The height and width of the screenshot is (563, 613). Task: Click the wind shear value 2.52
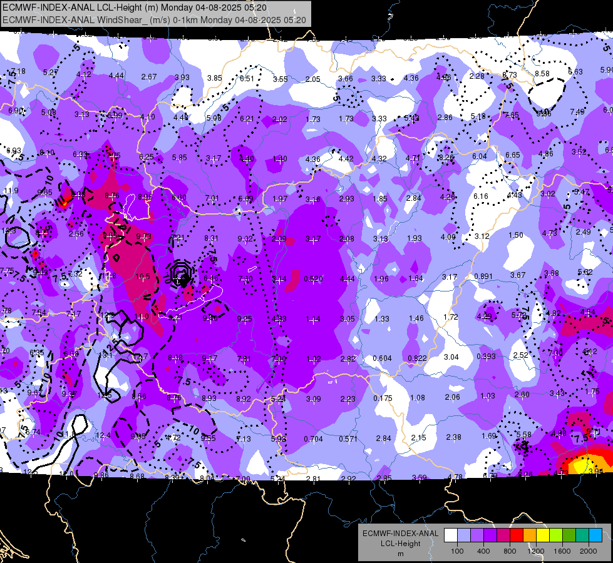(521, 355)
